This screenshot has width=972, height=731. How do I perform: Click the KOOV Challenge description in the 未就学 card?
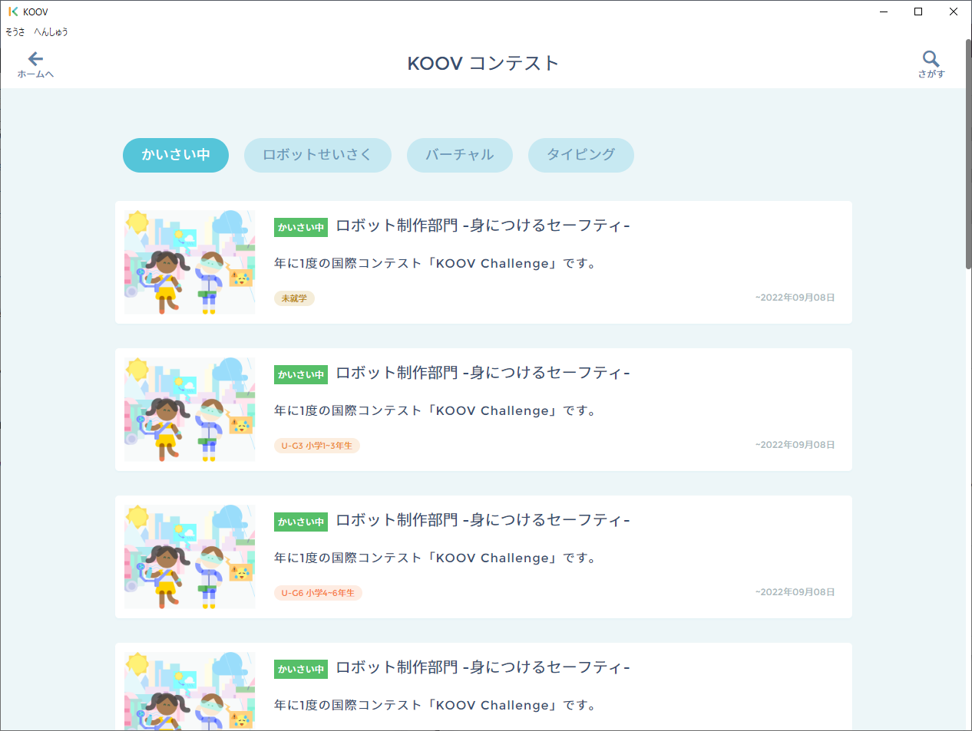(435, 263)
